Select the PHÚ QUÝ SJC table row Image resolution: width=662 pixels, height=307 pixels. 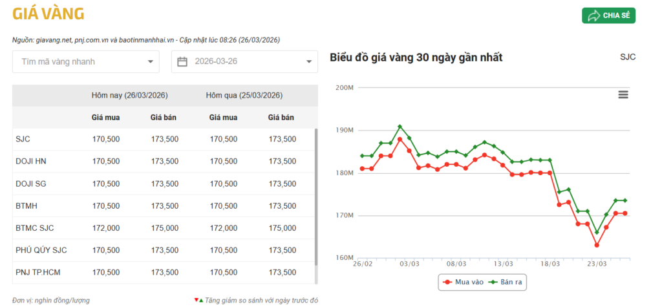coord(162,250)
